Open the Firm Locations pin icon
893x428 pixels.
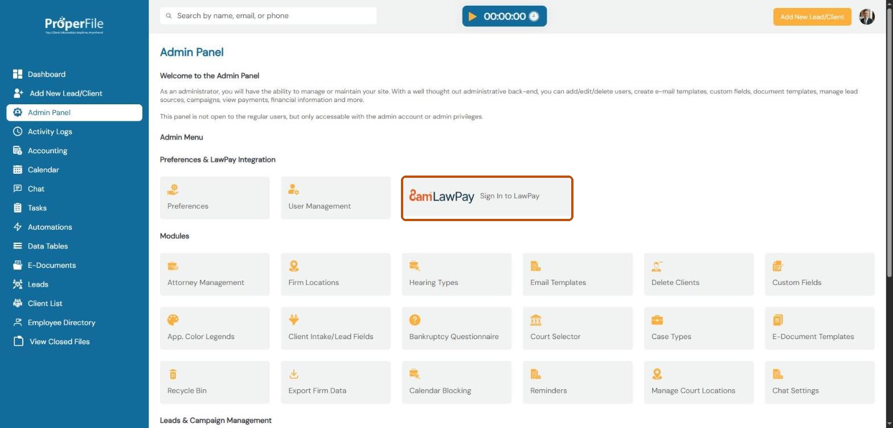294,266
